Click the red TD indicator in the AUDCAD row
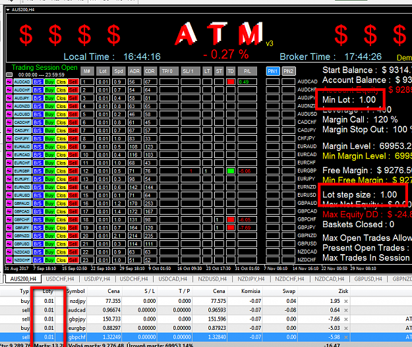Image resolution: width=412 pixels, height=347 pixels. tap(231, 82)
